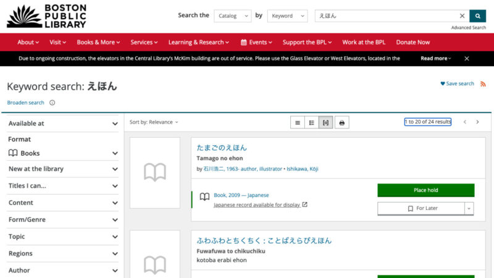
Task: Expand the Available at filter
Action: click(x=63, y=124)
